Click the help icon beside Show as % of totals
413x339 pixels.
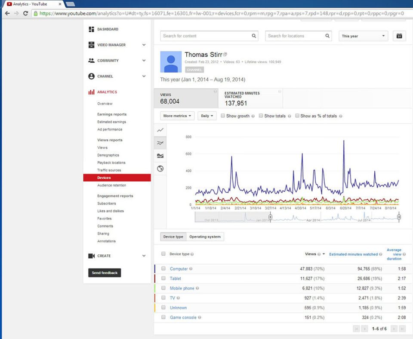click(341, 116)
